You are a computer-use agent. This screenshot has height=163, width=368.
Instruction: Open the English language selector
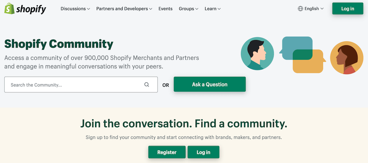click(311, 8)
